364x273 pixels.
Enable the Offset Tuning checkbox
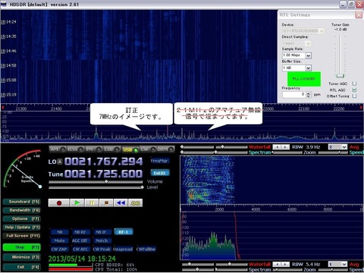click(354, 96)
